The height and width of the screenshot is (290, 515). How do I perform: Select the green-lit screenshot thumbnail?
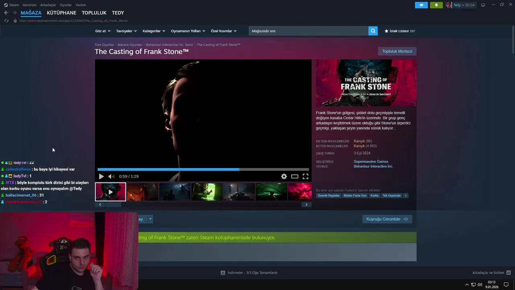[207, 192]
